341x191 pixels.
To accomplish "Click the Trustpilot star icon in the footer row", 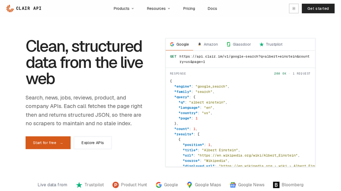I will [x=79, y=185].
